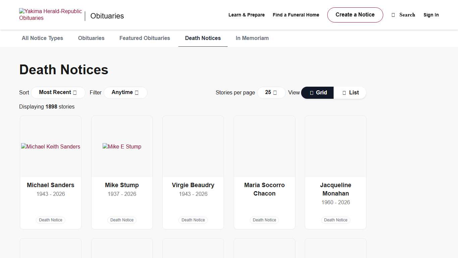Click the Search magnifier icon
Screen dimensions: 458x258
tap(393, 15)
